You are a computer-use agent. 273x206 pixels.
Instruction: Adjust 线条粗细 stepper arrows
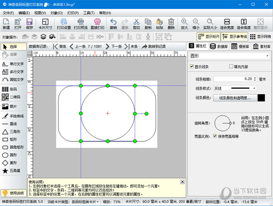click(255, 79)
